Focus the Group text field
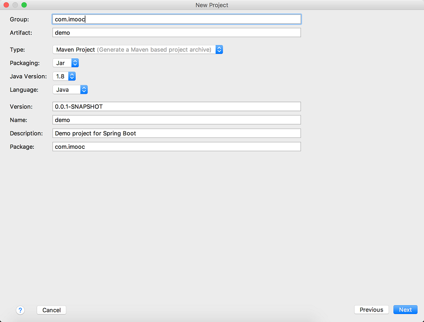This screenshot has height=322, width=424. (176, 19)
